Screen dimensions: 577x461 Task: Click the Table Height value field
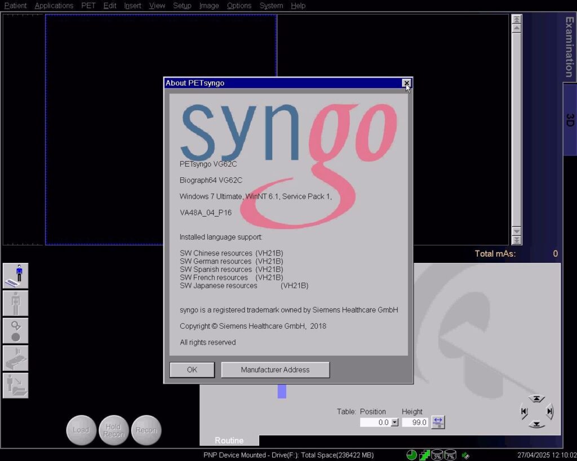pyautogui.click(x=415, y=422)
